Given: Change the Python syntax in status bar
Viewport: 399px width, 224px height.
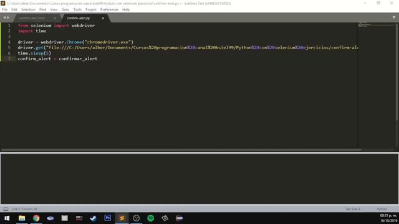Looking at the screenshot, I should tap(382, 209).
